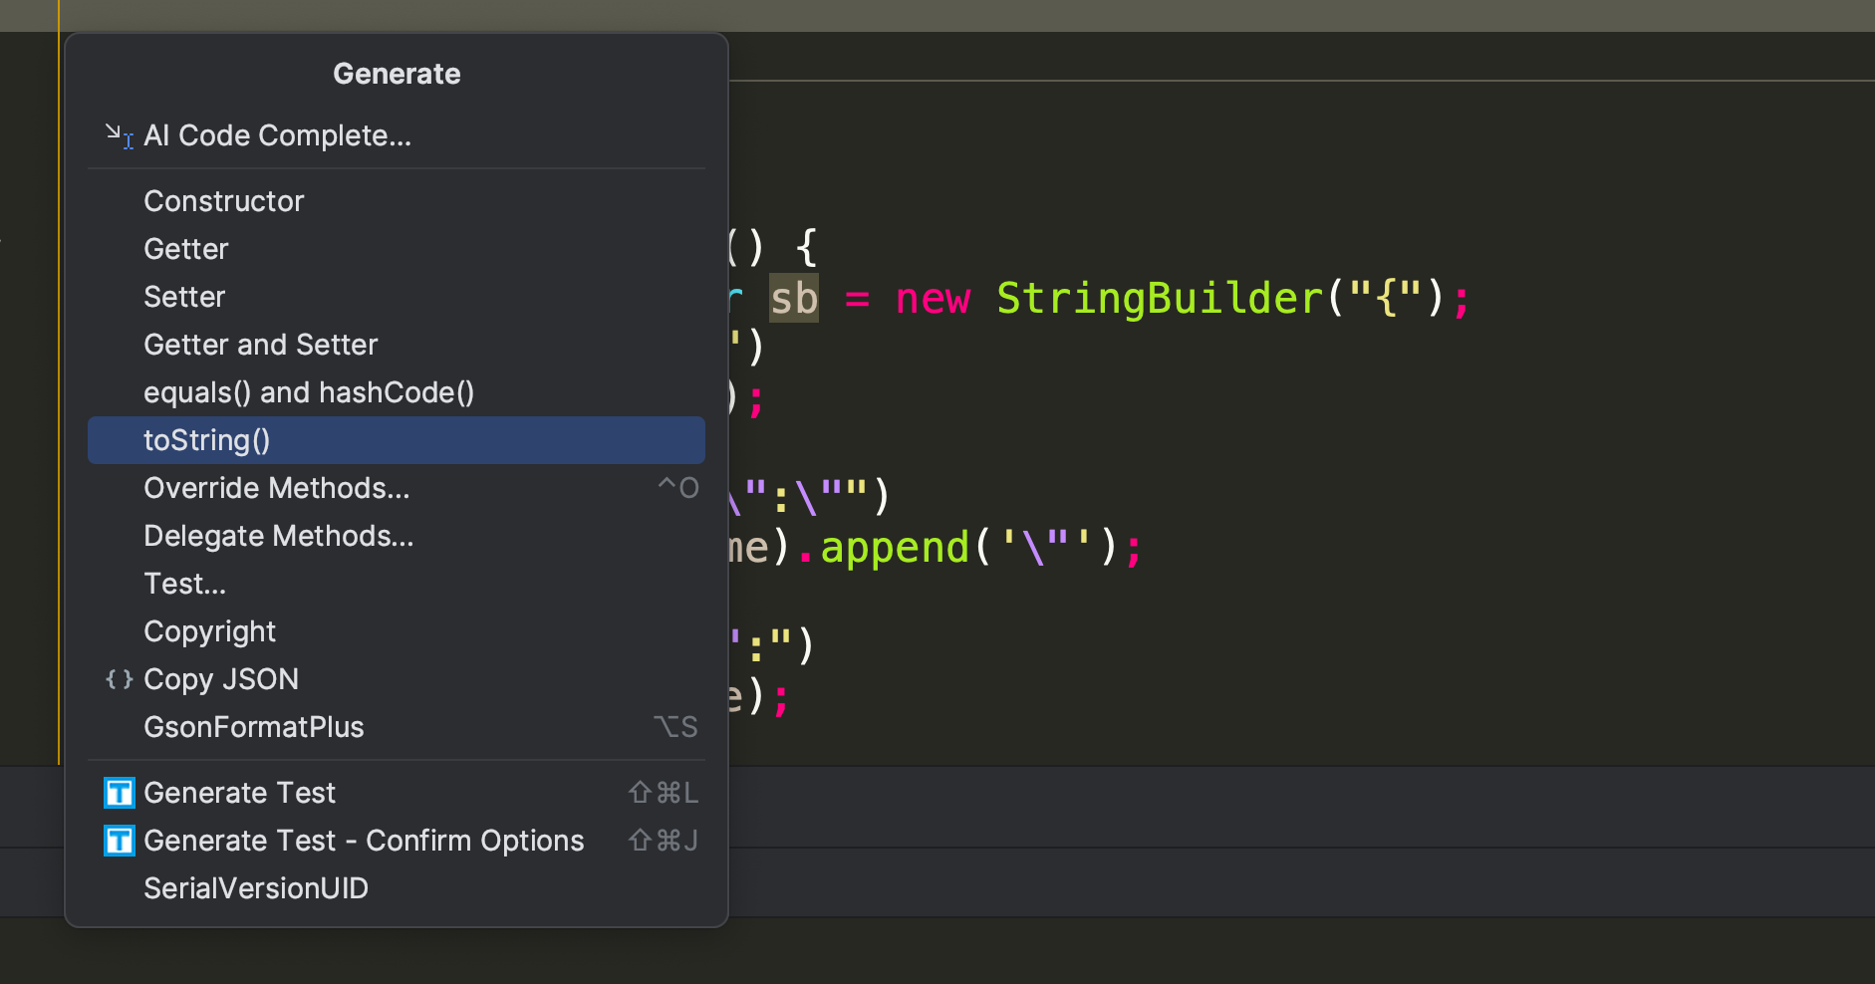Viewport: 1875px width, 984px height.
Task: Click the AI Code Complete cursor icon
Action: pos(120,136)
